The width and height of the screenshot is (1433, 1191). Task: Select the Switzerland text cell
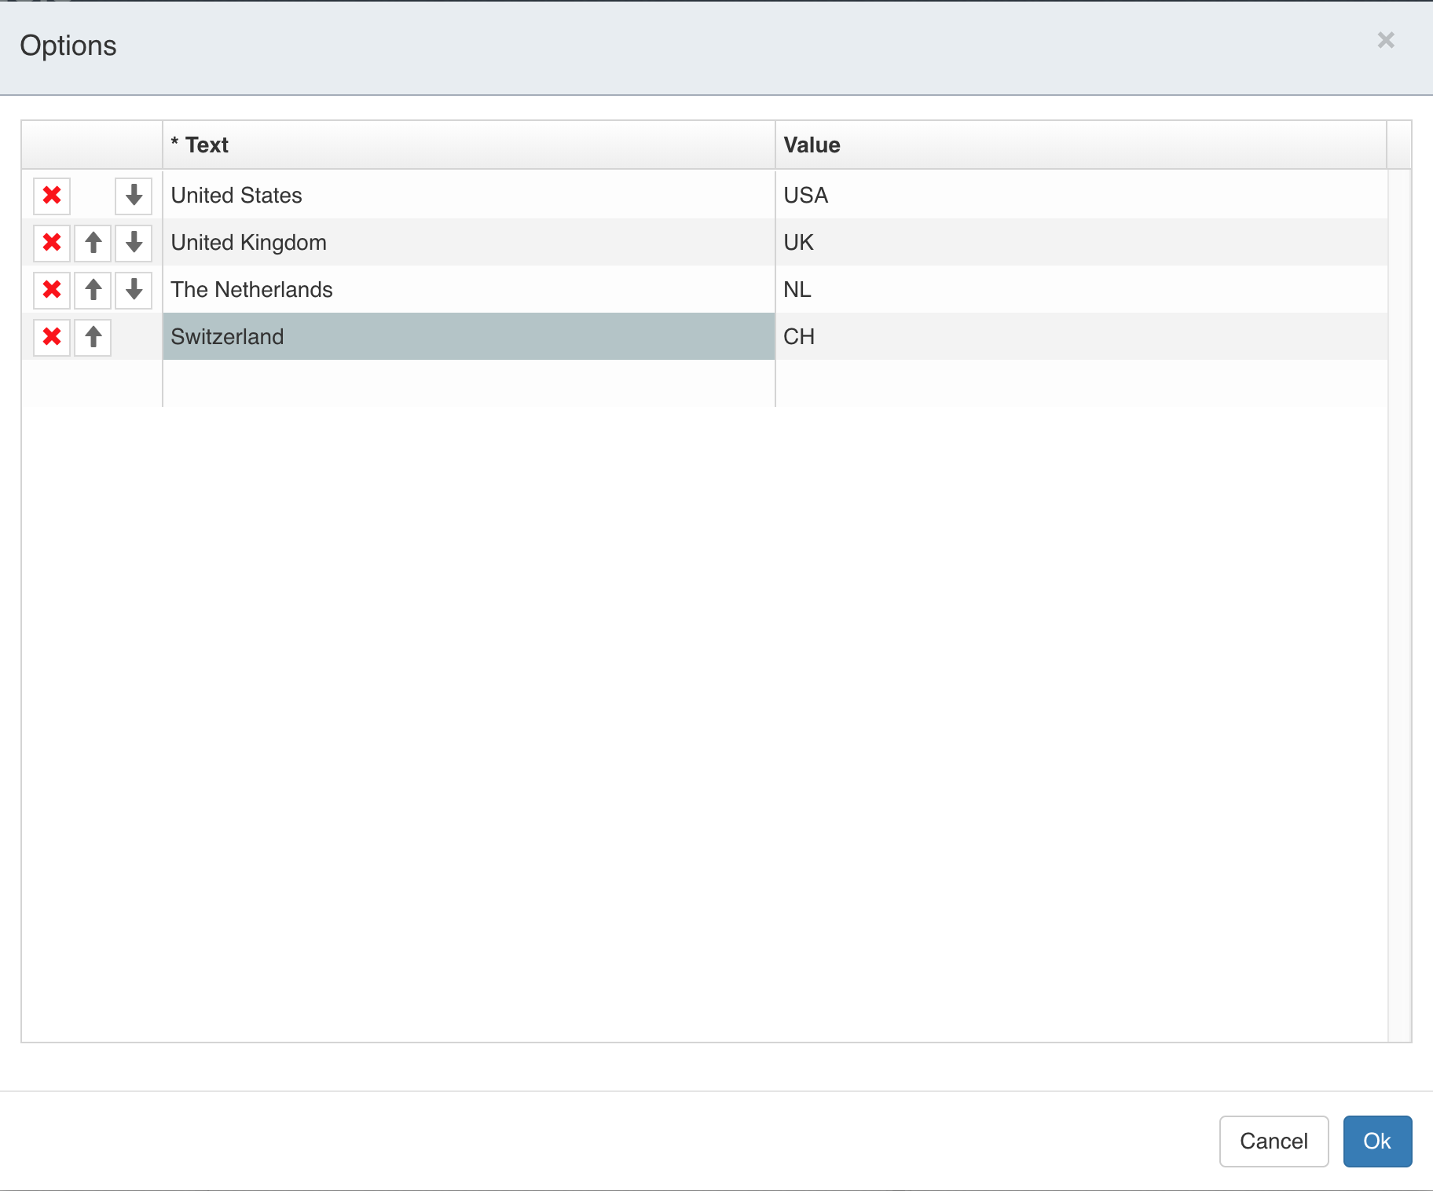467,336
